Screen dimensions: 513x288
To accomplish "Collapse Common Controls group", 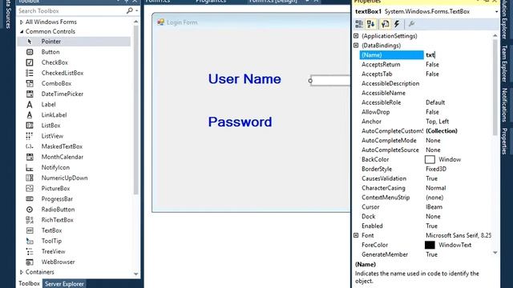I will pyautogui.click(x=22, y=32).
